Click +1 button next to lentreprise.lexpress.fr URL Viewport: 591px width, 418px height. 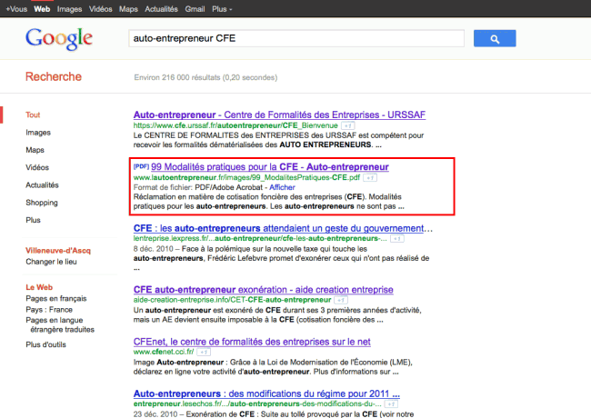click(x=397, y=239)
